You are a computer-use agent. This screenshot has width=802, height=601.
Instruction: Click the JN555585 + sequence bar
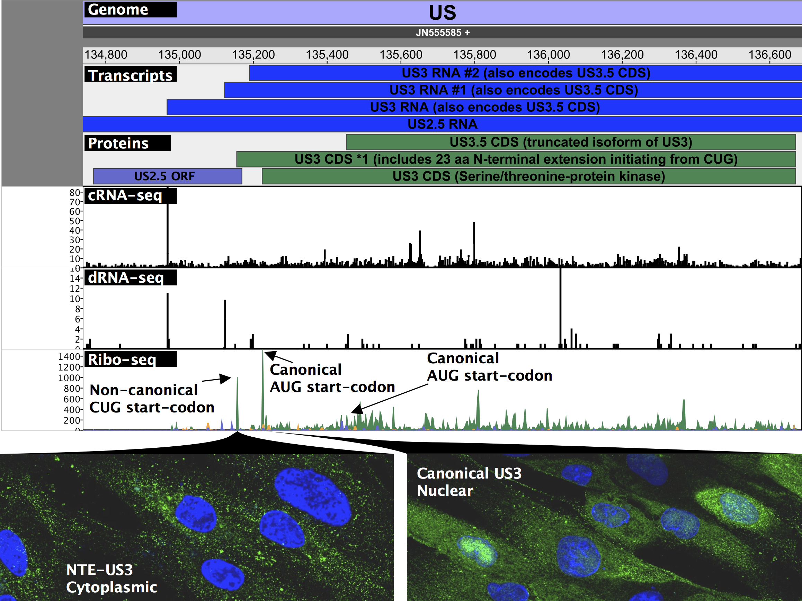click(442, 33)
